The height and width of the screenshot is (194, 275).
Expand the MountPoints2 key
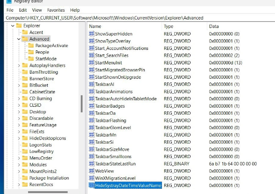(x=19, y=171)
